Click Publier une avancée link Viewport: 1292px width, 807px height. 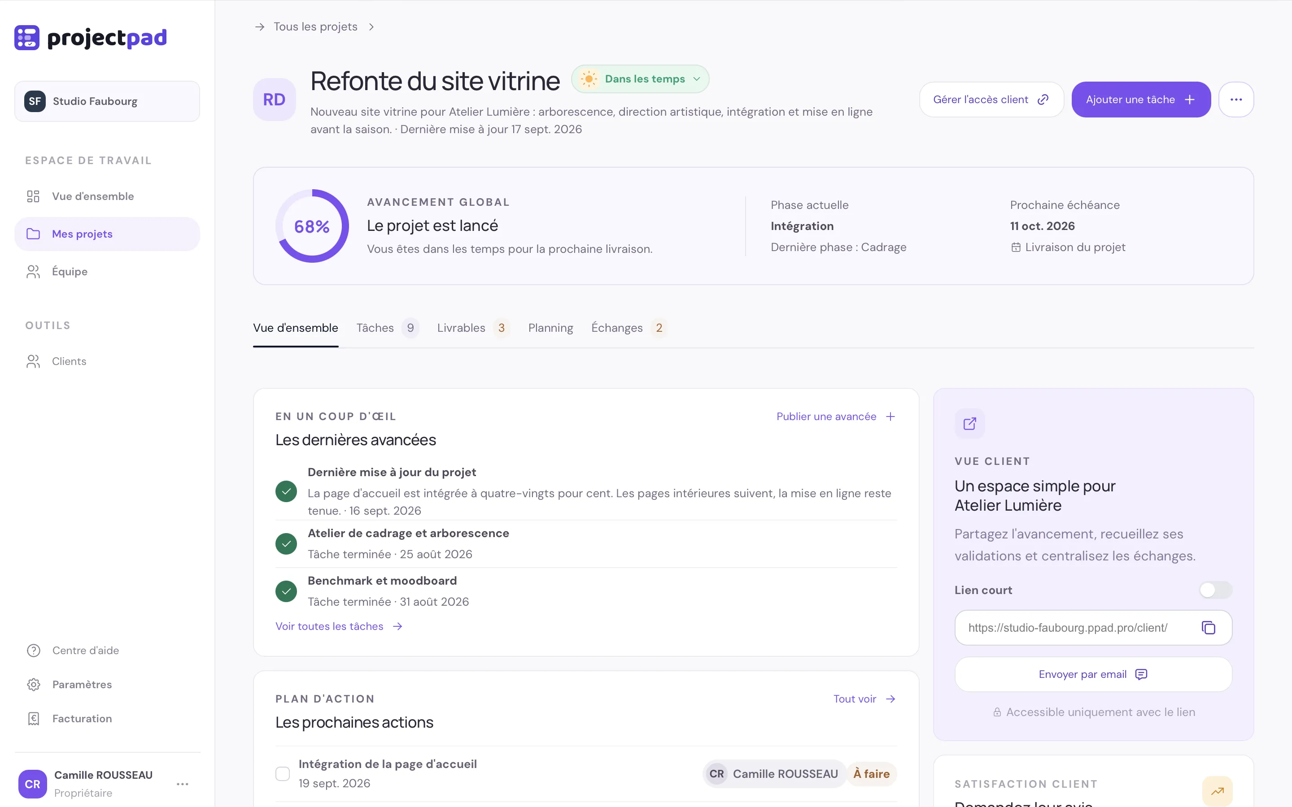click(x=836, y=417)
